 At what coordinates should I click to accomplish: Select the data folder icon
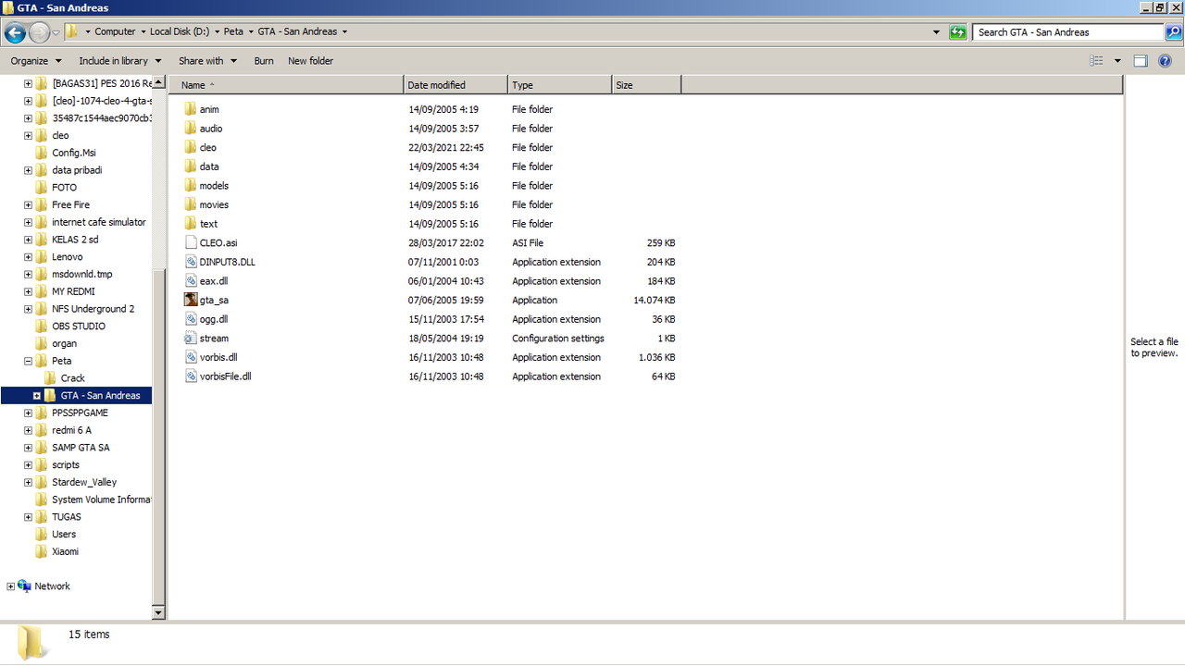click(x=191, y=166)
